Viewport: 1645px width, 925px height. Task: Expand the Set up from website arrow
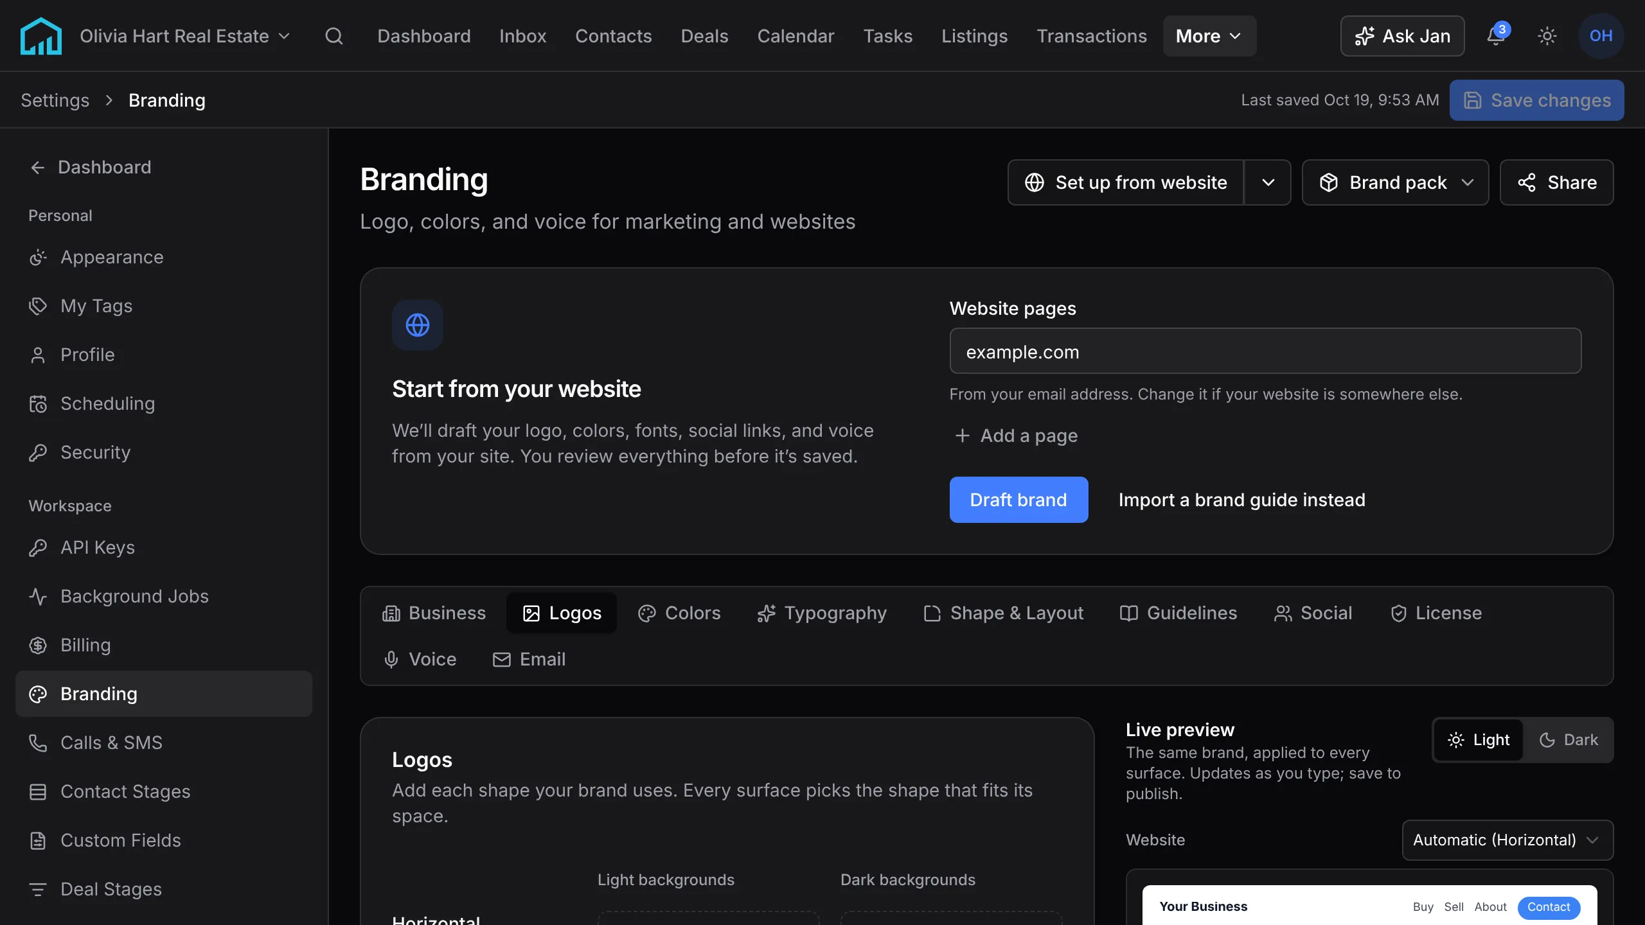(x=1268, y=182)
